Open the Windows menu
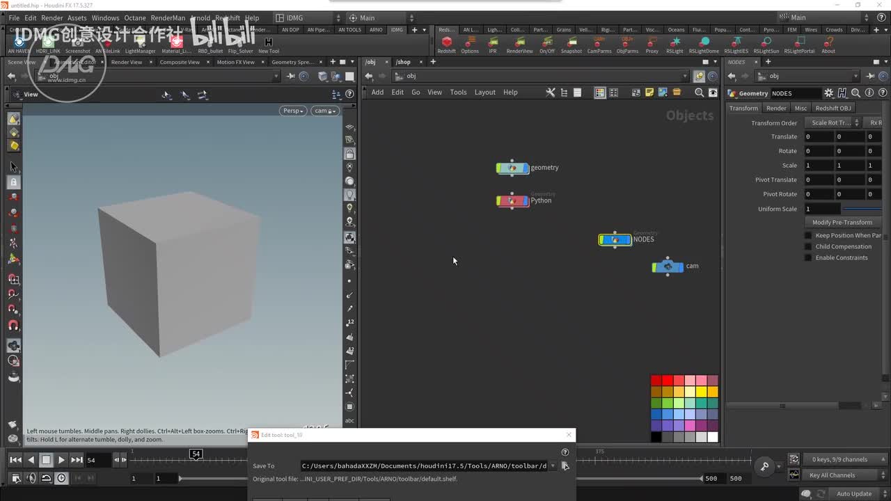 (105, 18)
